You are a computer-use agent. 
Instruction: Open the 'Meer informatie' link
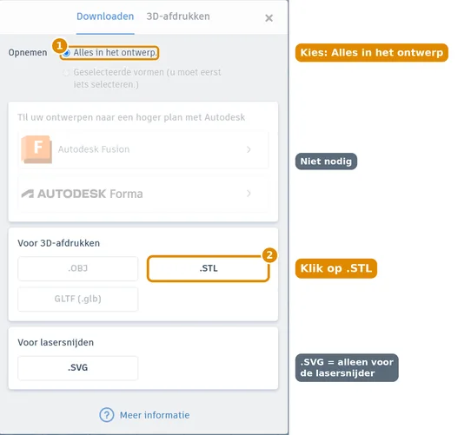pyautogui.click(x=155, y=415)
